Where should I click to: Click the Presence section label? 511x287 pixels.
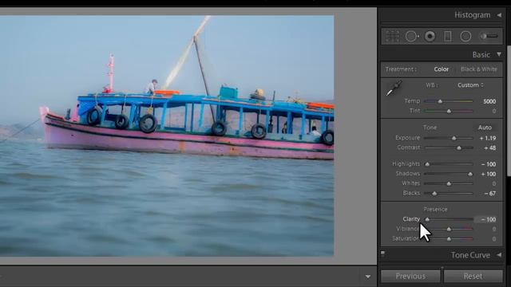click(435, 209)
